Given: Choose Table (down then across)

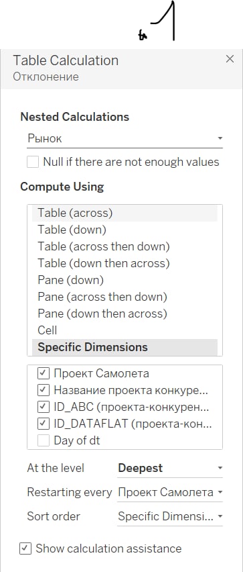Looking at the screenshot, I should click(x=125, y=263).
